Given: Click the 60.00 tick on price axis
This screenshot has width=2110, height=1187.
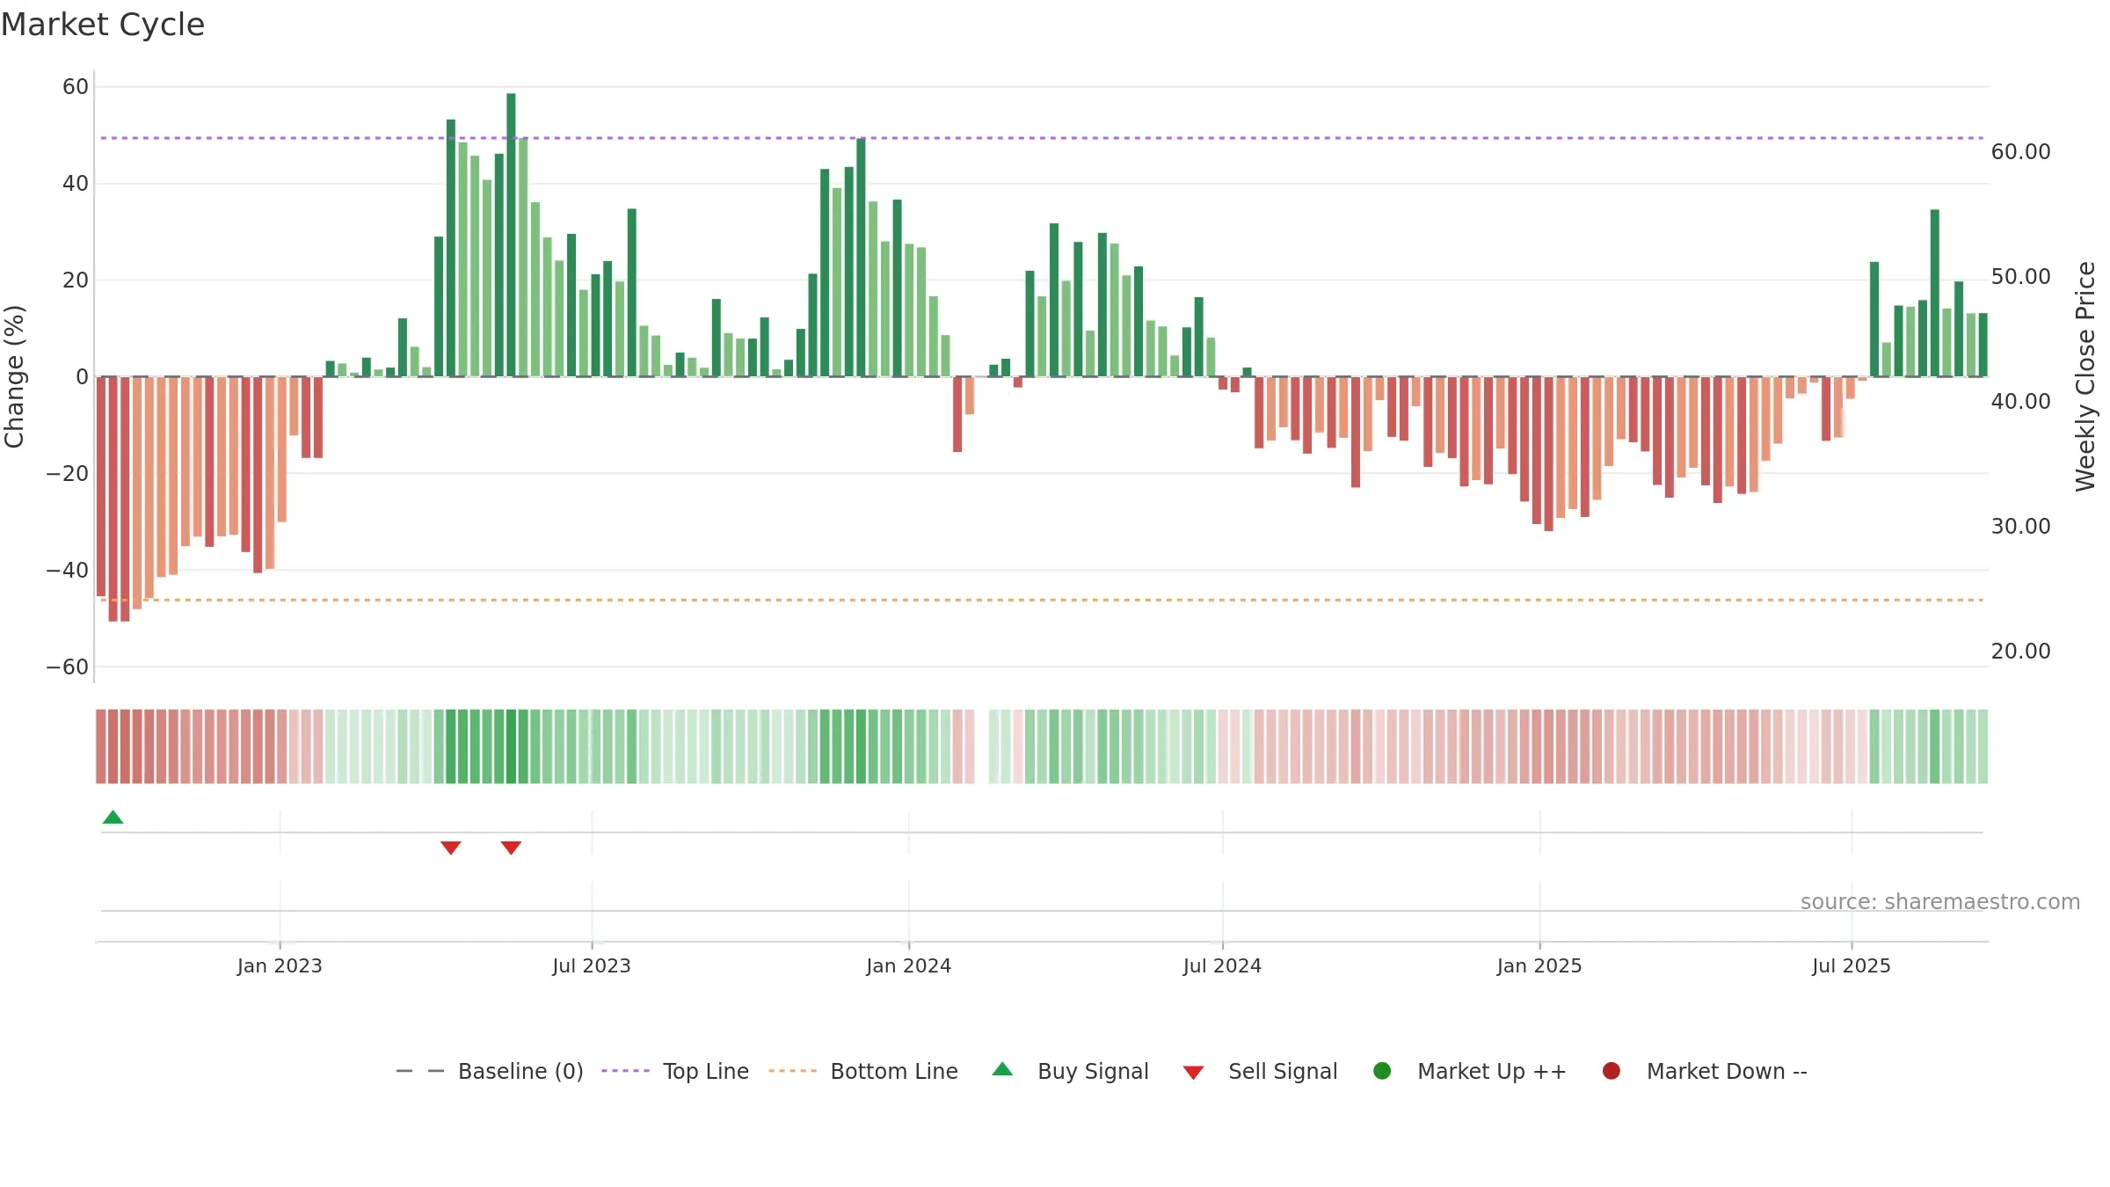Looking at the screenshot, I should 2020,152.
